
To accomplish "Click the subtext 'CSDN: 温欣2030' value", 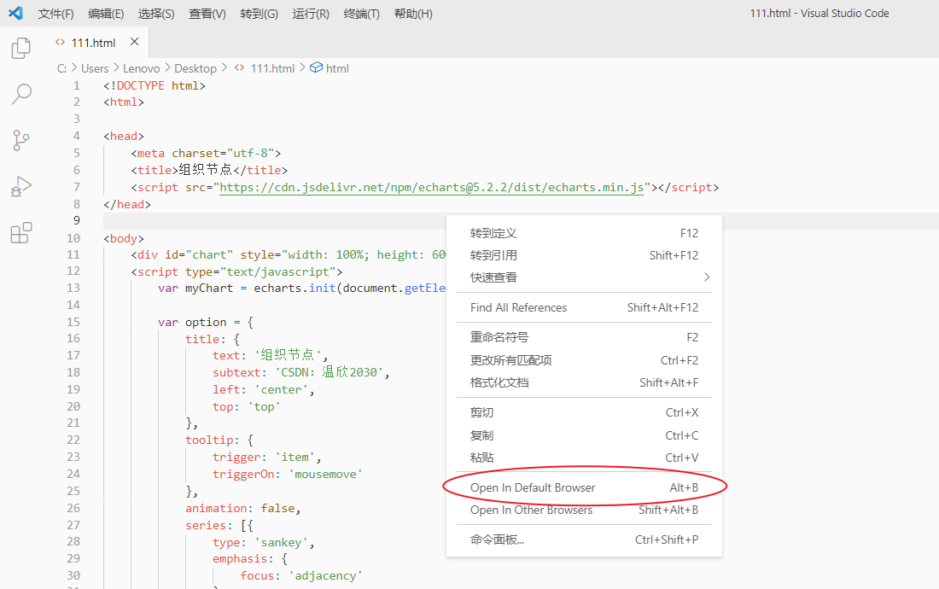I will pyautogui.click(x=329, y=372).
